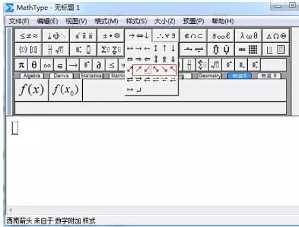Select the double down arrow ⇓ in the dropdown

click(x=173, y=59)
